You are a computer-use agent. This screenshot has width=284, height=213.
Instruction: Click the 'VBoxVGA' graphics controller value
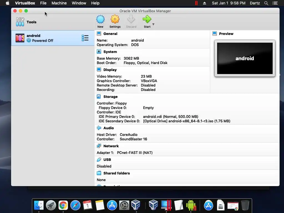[149, 81]
